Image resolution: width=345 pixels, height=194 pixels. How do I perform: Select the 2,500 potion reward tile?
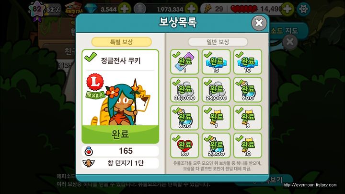click(x=216, y=145)
